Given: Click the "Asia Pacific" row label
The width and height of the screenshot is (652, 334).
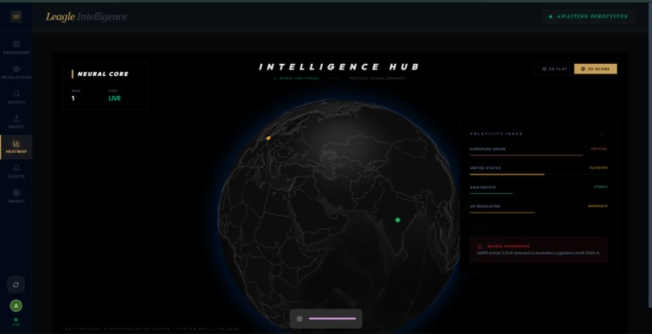Looking at the screenshot, I should coord(483,187).
